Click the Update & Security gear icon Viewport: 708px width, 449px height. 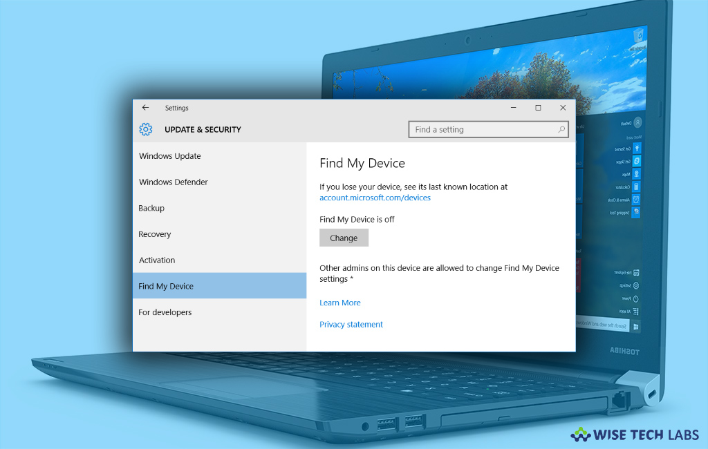145,129
